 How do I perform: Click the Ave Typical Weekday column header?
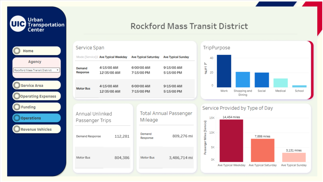coord(113,57)
